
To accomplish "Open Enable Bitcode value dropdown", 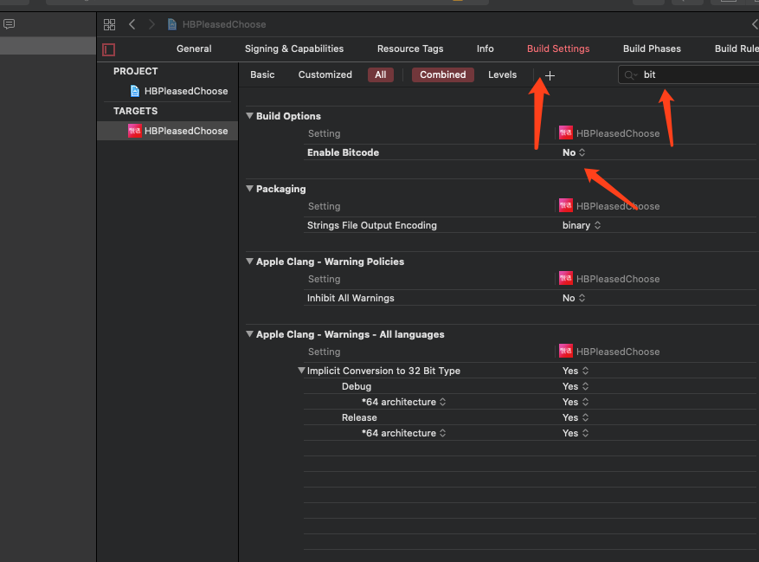I will pyautogui.click(x=574, y=152).
